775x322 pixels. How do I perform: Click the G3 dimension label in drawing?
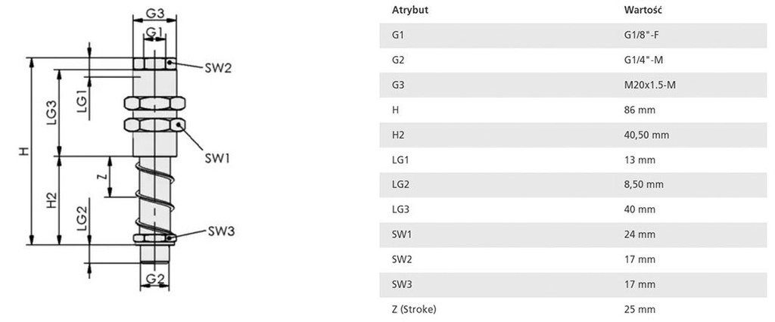[154, 13]
